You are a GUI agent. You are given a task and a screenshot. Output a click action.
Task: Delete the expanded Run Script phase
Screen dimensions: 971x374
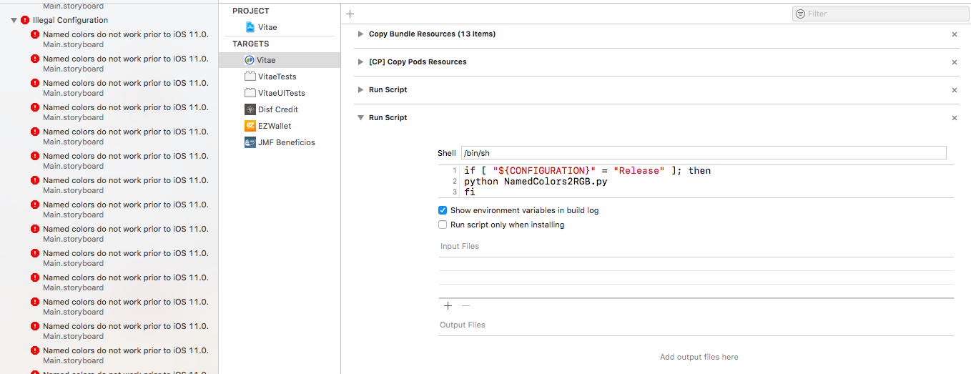[x=954, y=118]
